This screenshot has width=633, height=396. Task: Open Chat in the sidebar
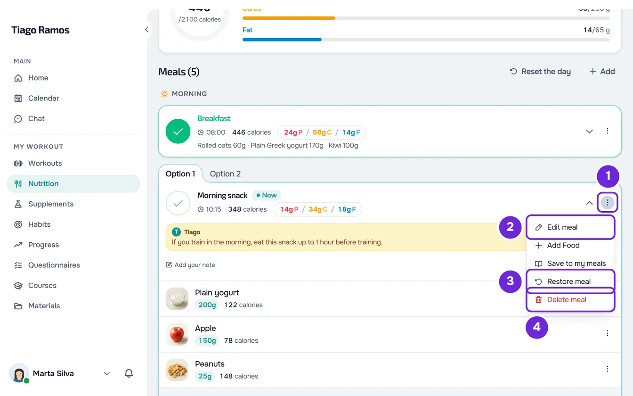coord(73,118)
